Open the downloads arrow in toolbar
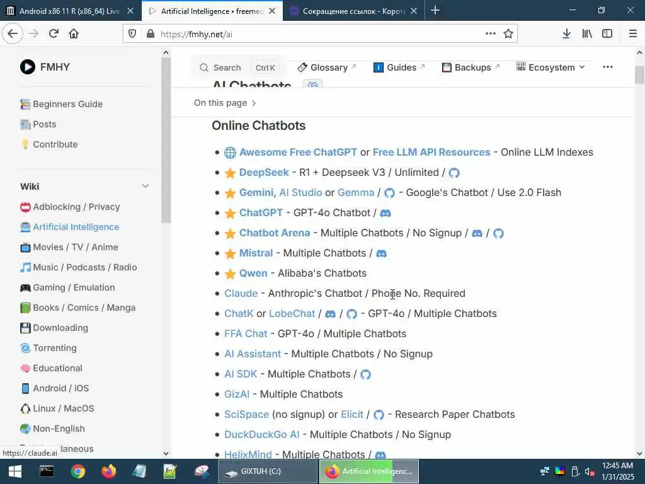The image size is (645, 484). coord(566,34)
